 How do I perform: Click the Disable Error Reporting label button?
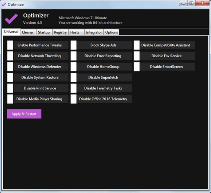pos(104,56)
